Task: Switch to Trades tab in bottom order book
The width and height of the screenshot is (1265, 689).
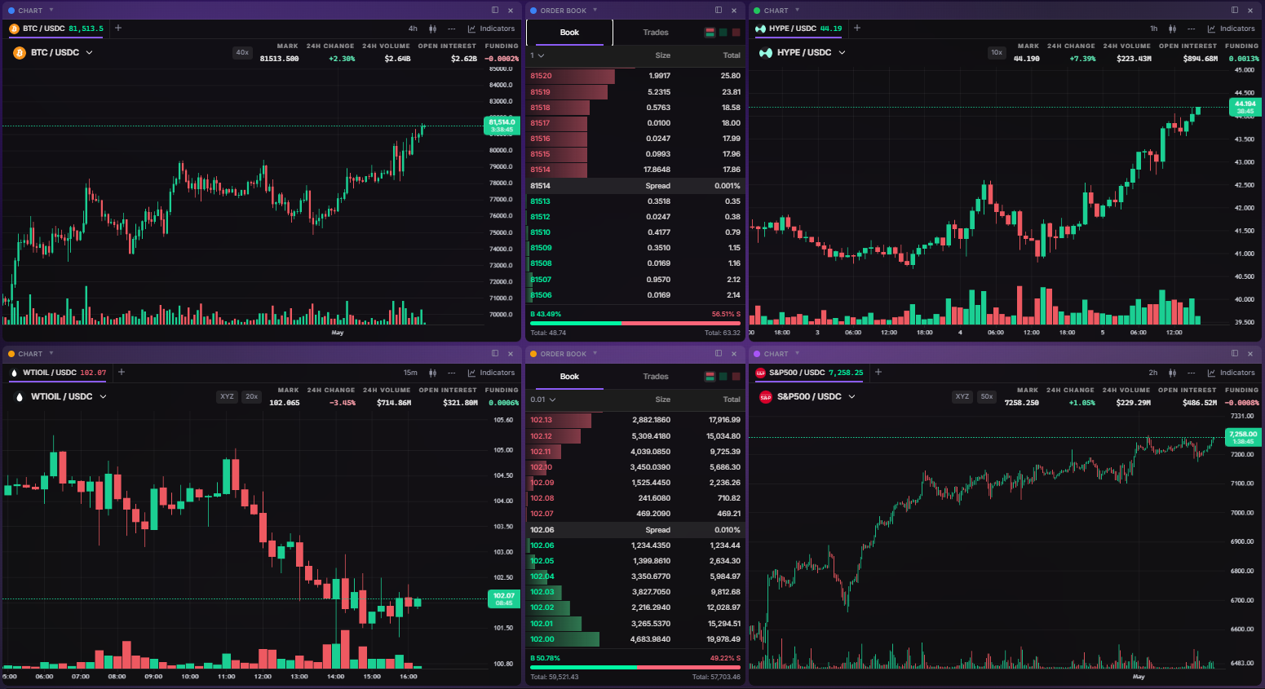Action: point(656,377)
